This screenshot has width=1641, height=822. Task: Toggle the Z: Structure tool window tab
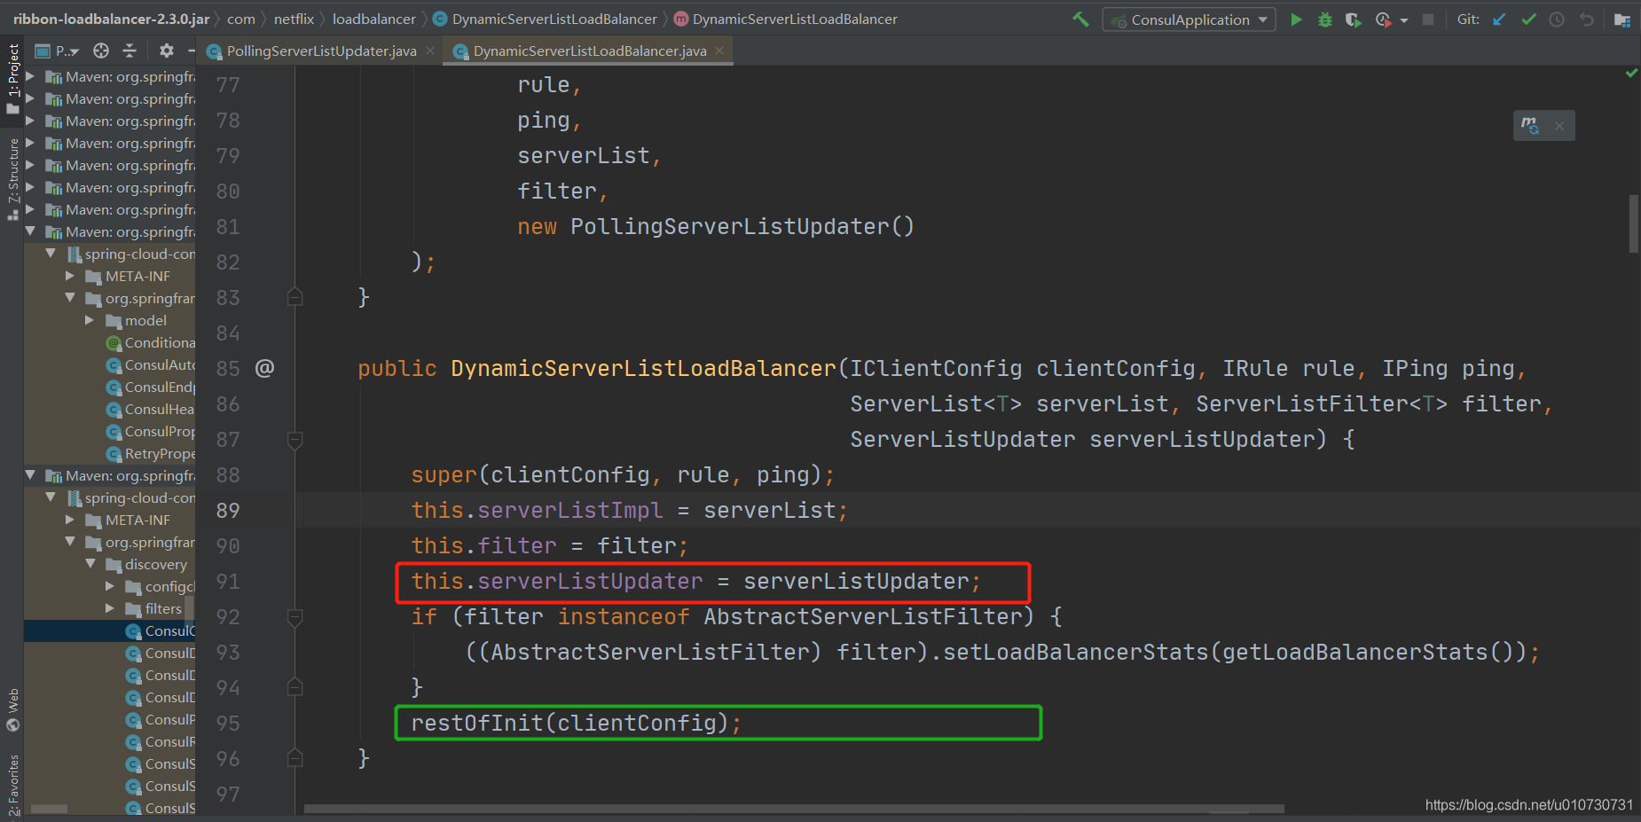[x=12, y=179]
